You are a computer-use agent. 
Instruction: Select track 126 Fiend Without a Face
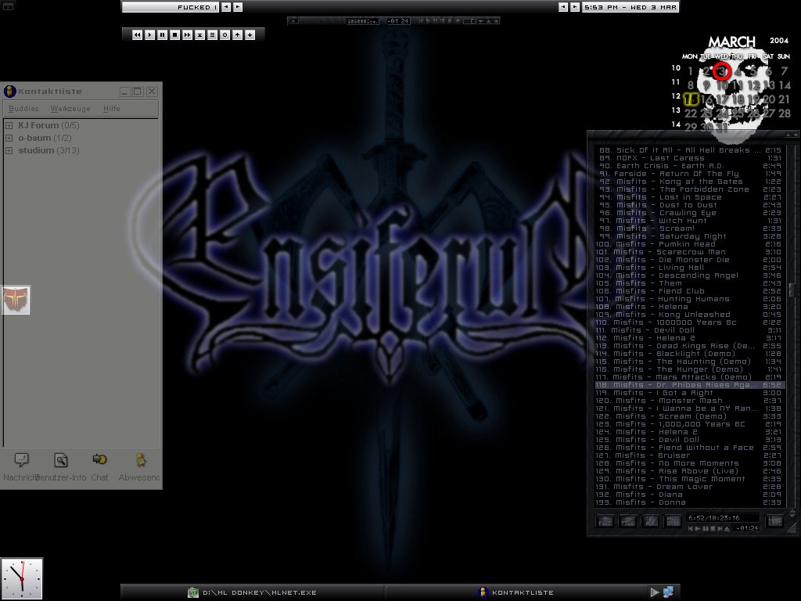tap(690, 448)
